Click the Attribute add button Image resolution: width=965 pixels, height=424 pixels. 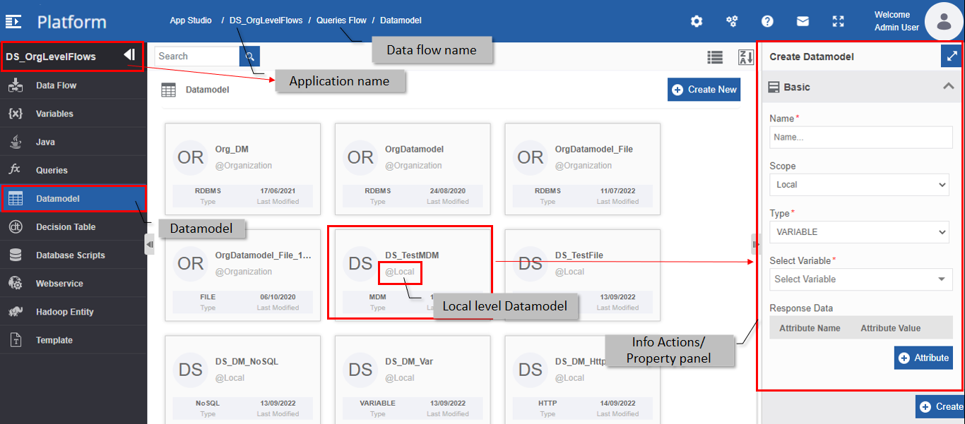pyautogui.click(x=923, y=358)
